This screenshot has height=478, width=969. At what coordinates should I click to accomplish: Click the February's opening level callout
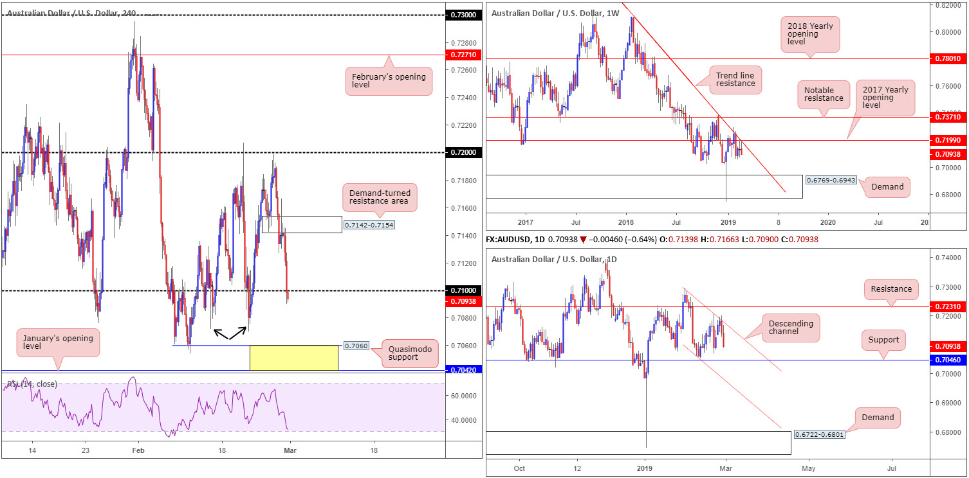coord(388,82)
